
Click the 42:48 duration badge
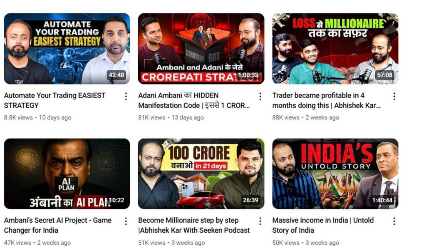[116, 75]
